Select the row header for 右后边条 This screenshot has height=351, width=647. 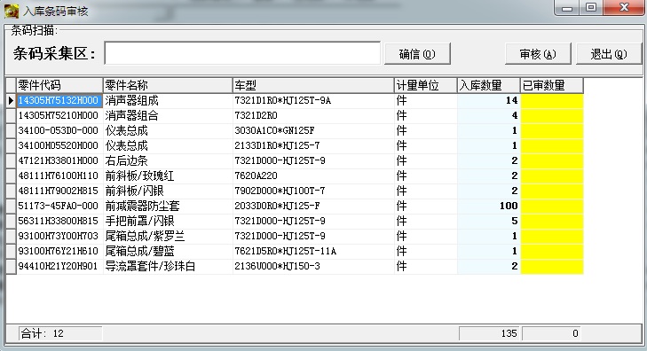tap(12, 160)
